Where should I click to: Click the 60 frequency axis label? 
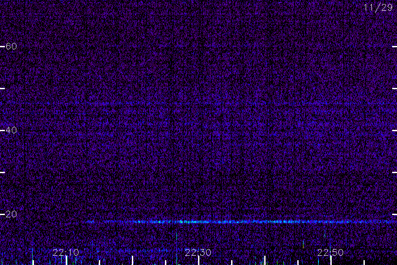click(x=11, y=46)
